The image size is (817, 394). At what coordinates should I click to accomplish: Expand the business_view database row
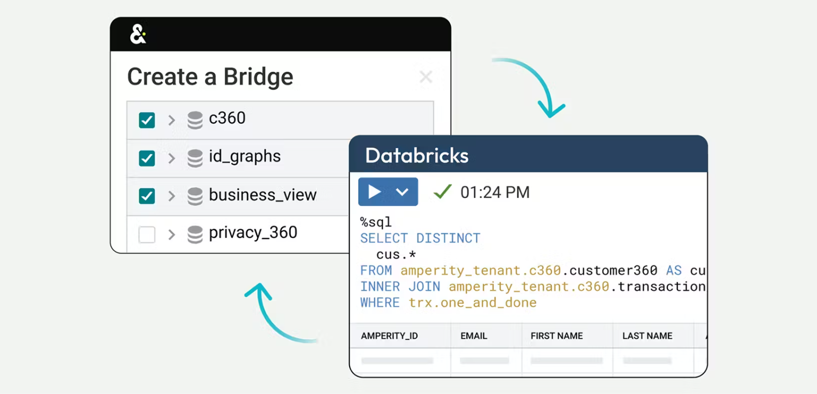(171, 196)
